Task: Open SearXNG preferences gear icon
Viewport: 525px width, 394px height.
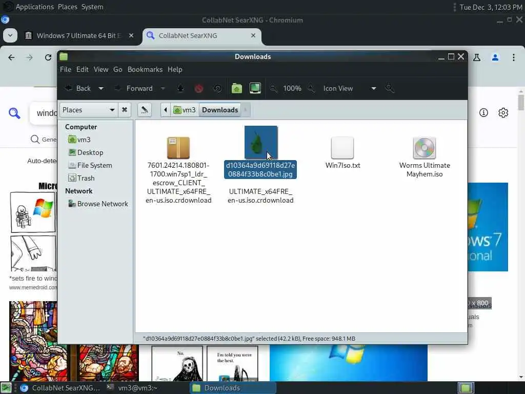Action: tap(503, 112)
